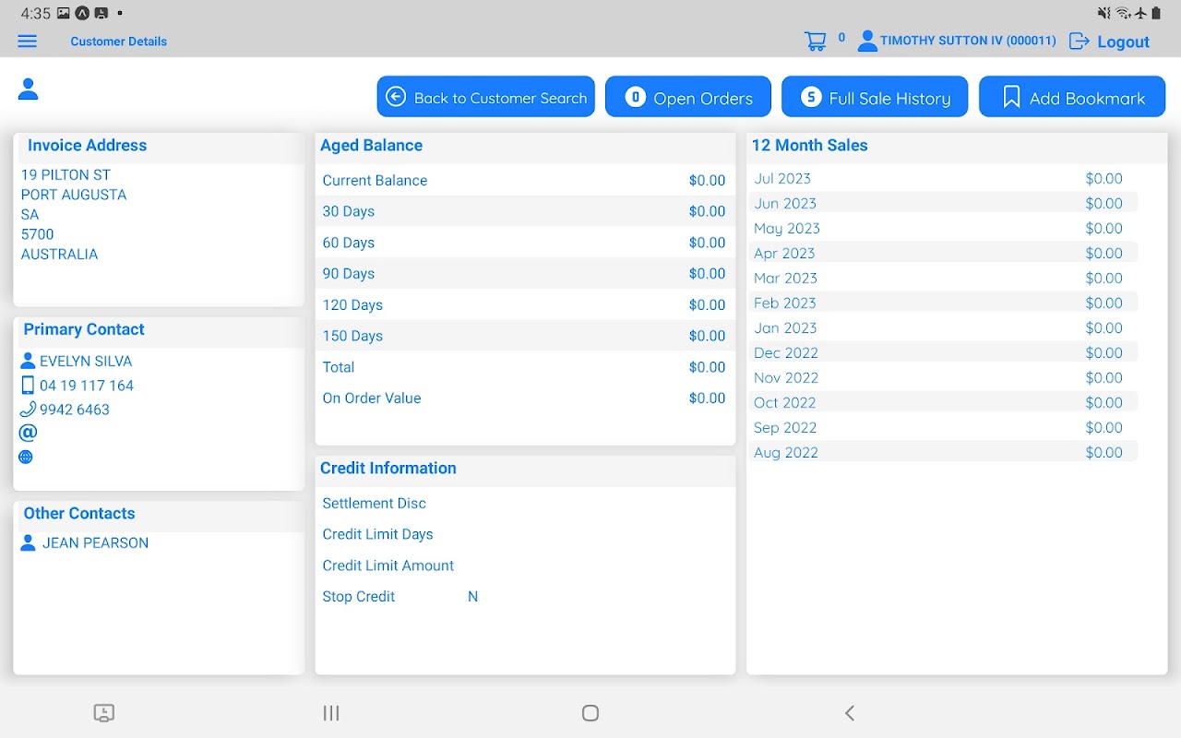1181x738 pixels.
Task: Select the Jul 2023 sales row
Action: point(944,178)
